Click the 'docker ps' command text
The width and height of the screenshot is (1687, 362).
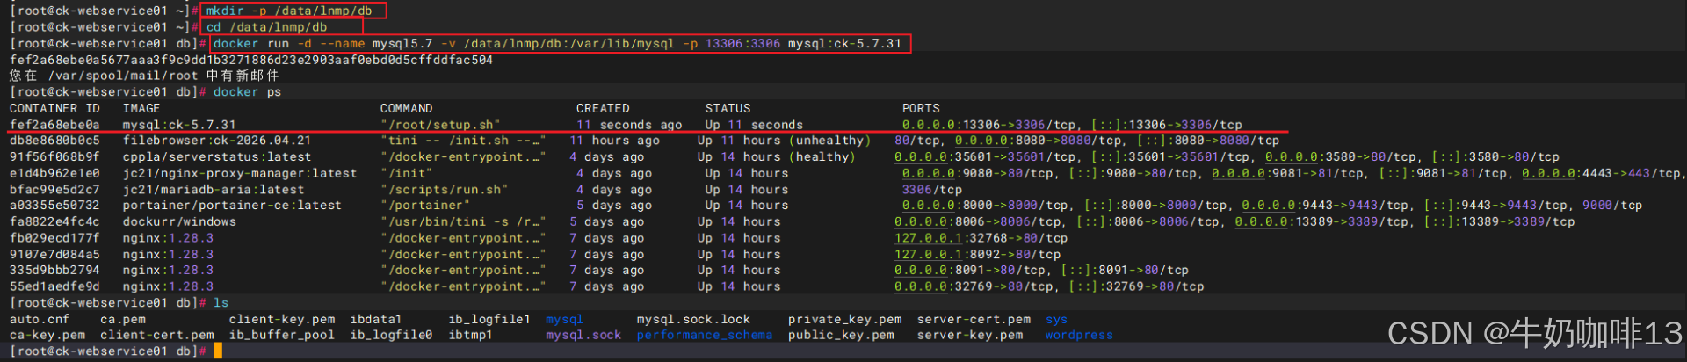(x=247, y=91)
